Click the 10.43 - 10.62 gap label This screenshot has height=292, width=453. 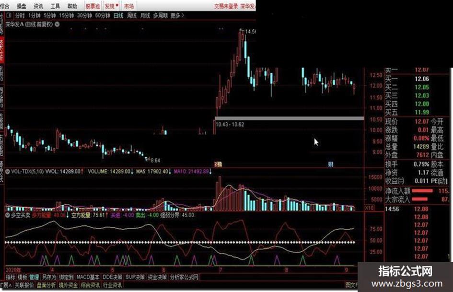coord(230,125)
